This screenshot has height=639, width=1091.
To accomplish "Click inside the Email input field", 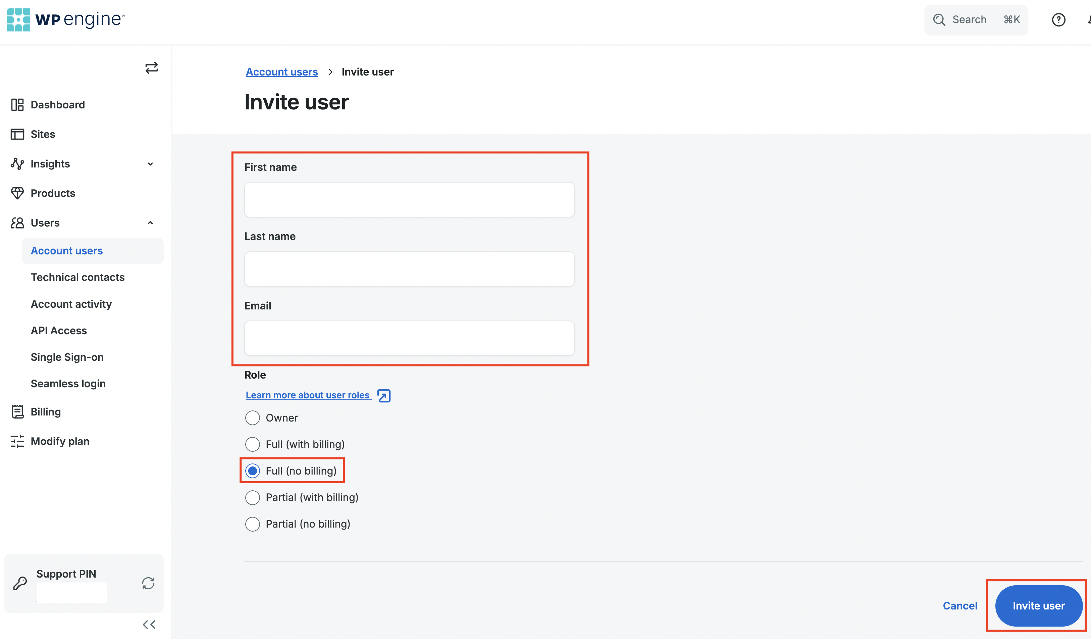I will pyautogui.click(x=409, y=338).
